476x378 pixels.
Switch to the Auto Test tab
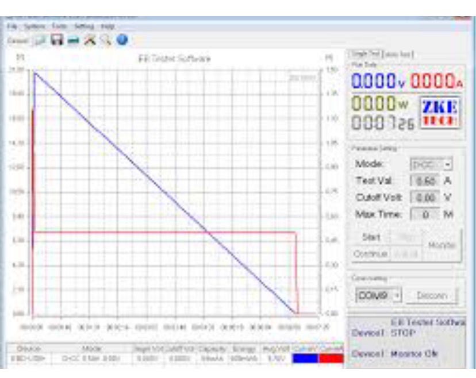(399, 55)
